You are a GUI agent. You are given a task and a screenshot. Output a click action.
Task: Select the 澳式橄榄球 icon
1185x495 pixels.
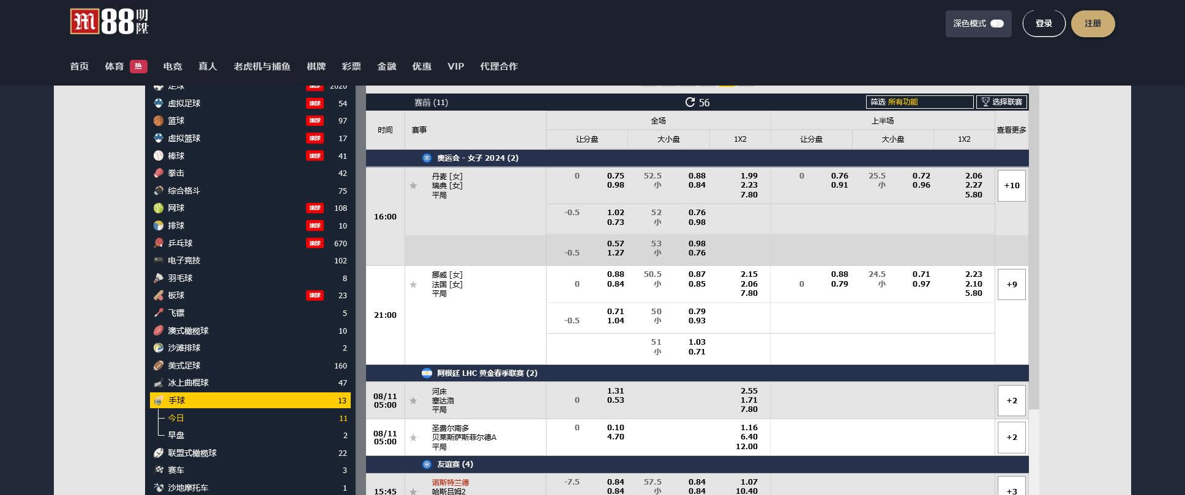pyautogui.click(x=159, y=331)
